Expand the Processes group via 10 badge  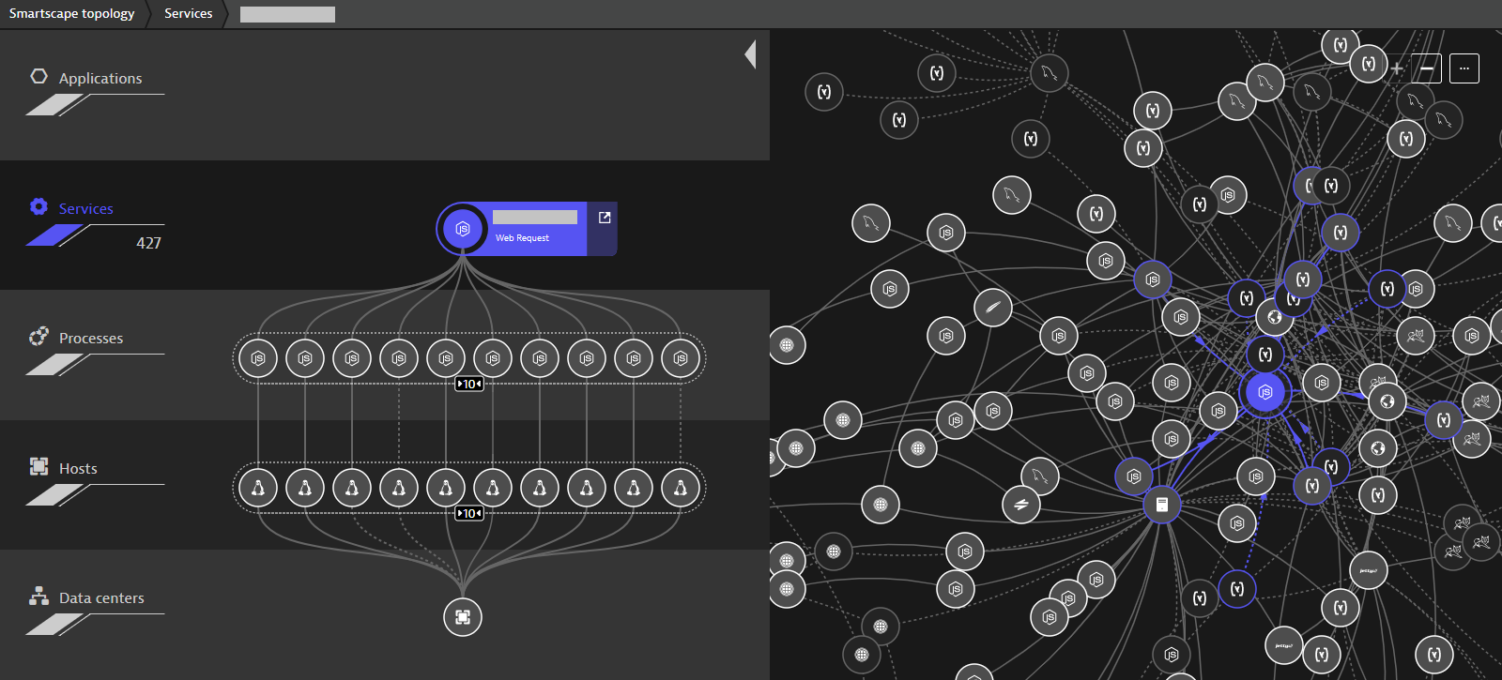469,384
